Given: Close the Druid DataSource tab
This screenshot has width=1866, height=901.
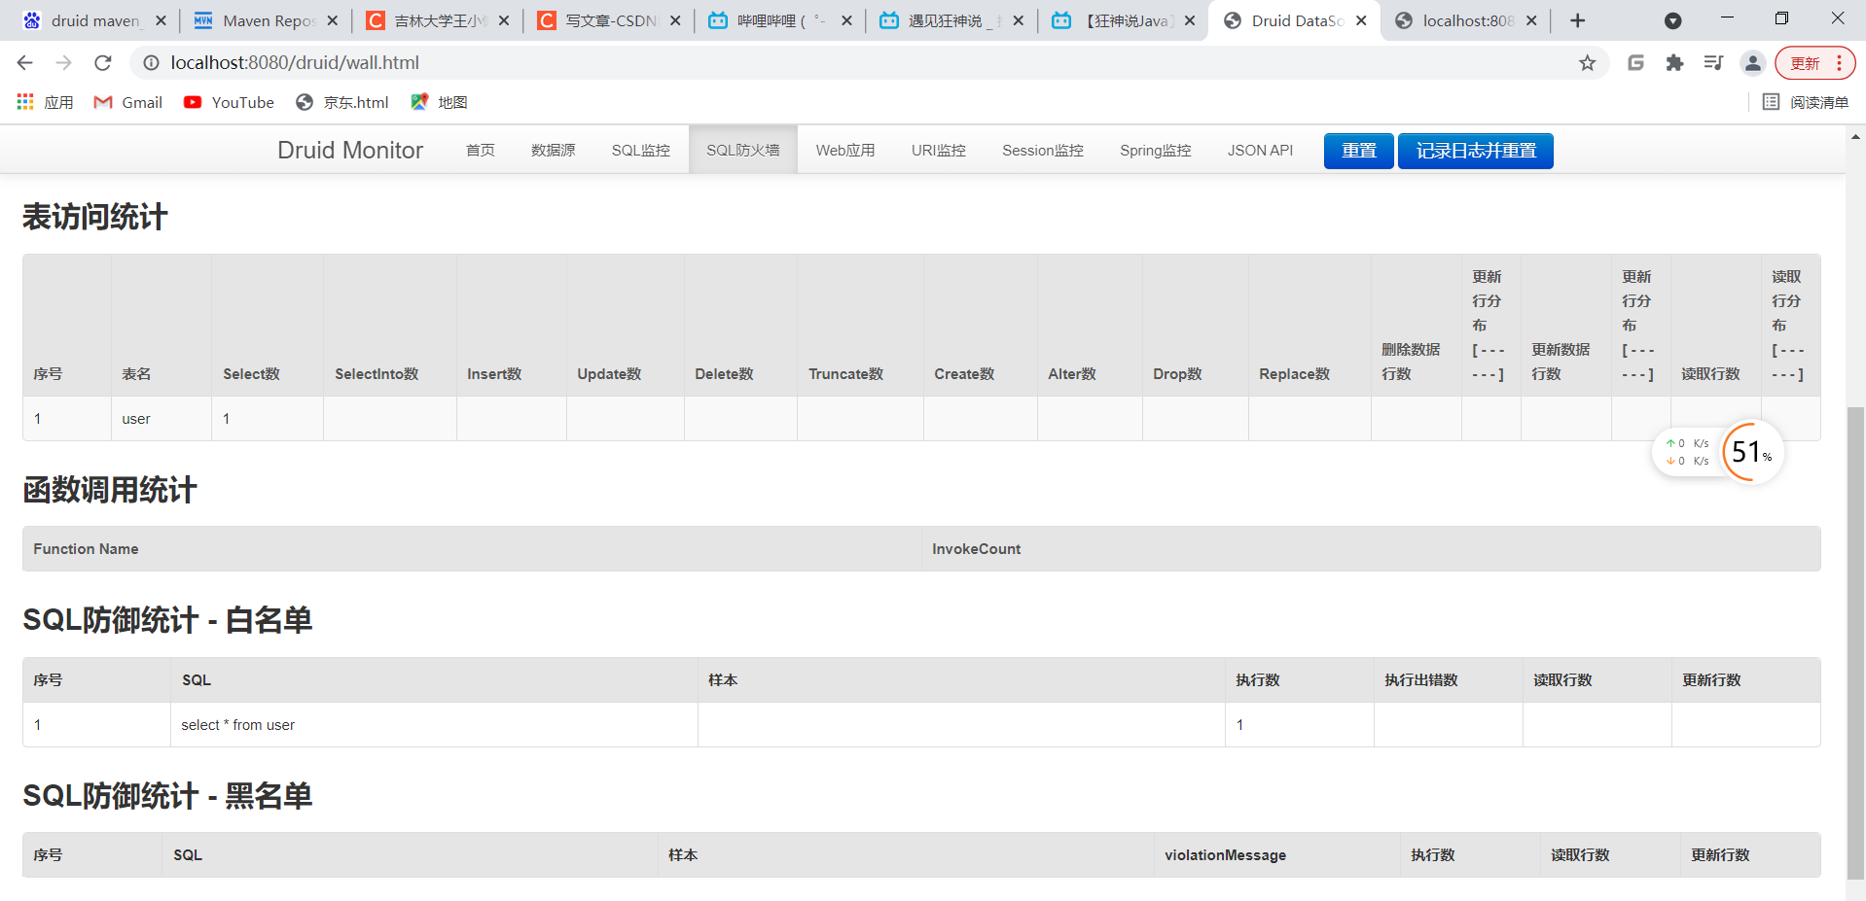Looking at the screenshot, I should coord(1361,20).
